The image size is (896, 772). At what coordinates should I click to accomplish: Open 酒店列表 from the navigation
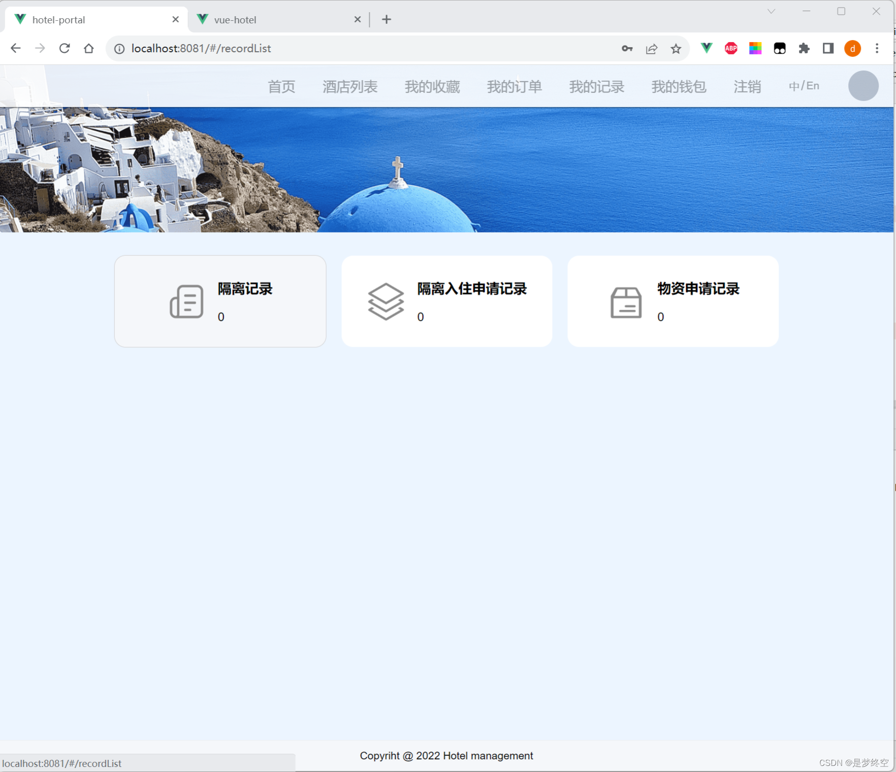coord(350,86)
